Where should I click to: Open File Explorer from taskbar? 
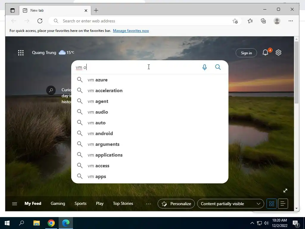[36, 223]
